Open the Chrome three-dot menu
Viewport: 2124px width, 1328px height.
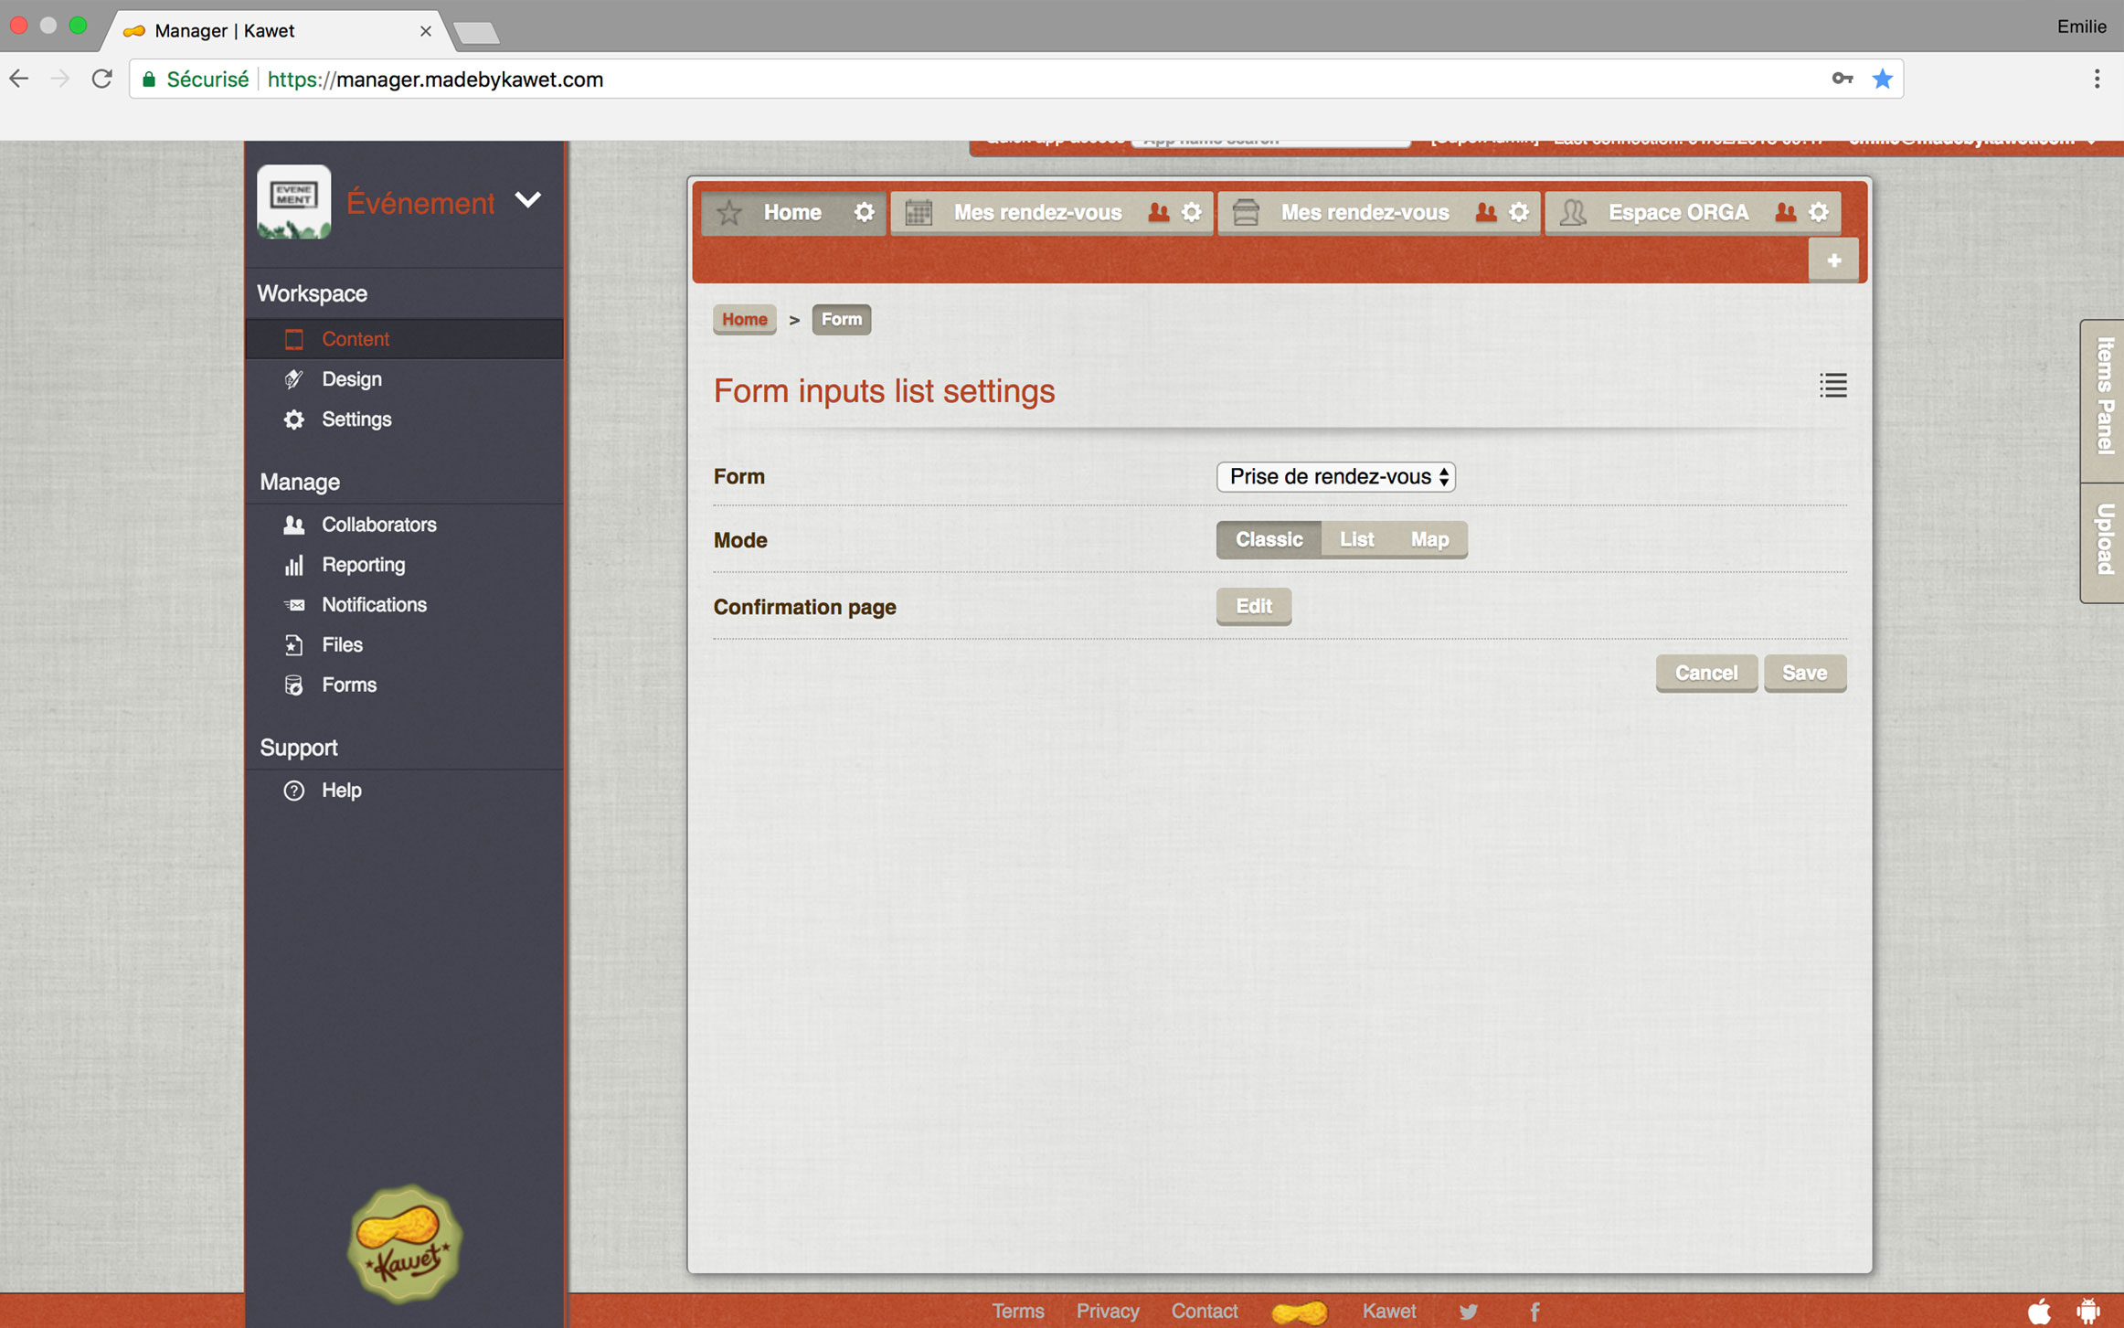[2097, 80]
